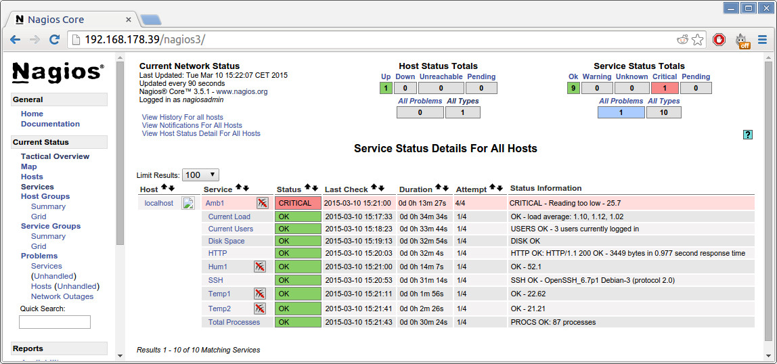Viewport: 777px width, 364px height.
Task: Click View Host Status Detail For All Hosts
Action: (201, 133)
